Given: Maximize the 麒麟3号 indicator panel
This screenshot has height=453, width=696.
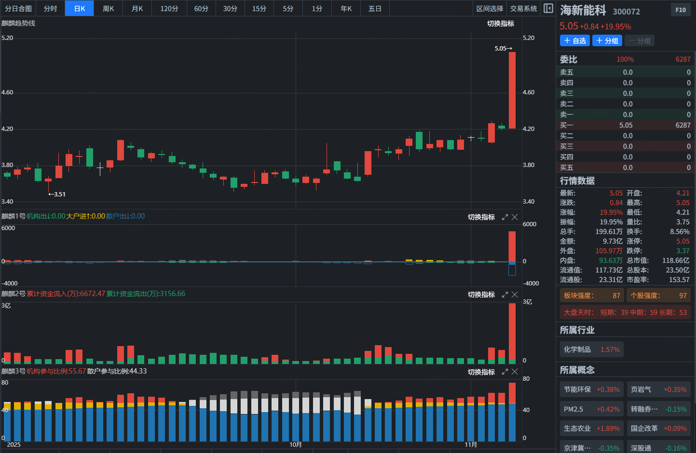Looking at the screenshot, I should tap(505, 372).
